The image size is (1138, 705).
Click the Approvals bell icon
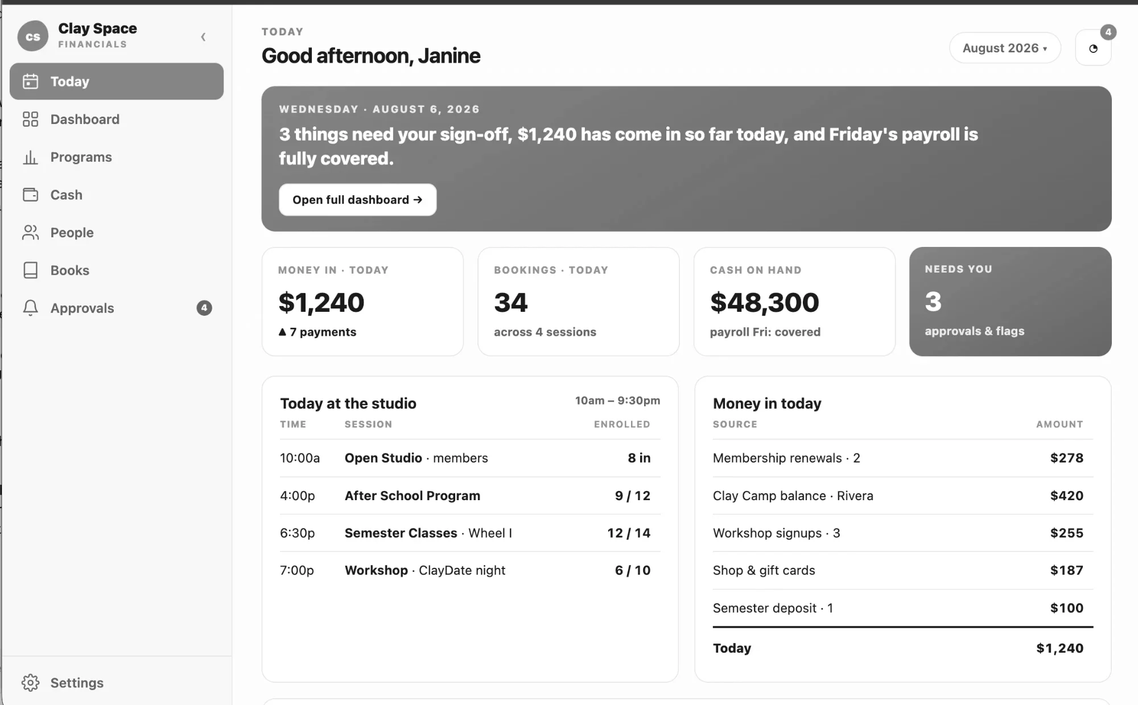30,308
